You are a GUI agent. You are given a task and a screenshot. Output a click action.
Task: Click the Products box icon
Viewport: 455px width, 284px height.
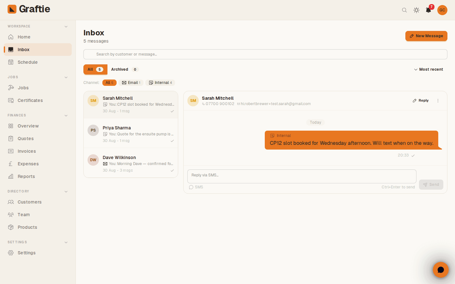click(x=11, y=227)
